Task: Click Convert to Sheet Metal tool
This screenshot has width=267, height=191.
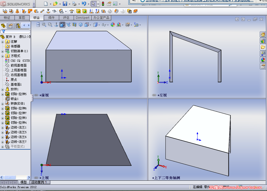Action: 11,11
